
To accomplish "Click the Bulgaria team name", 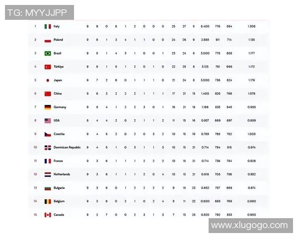I will coord(60,188).
